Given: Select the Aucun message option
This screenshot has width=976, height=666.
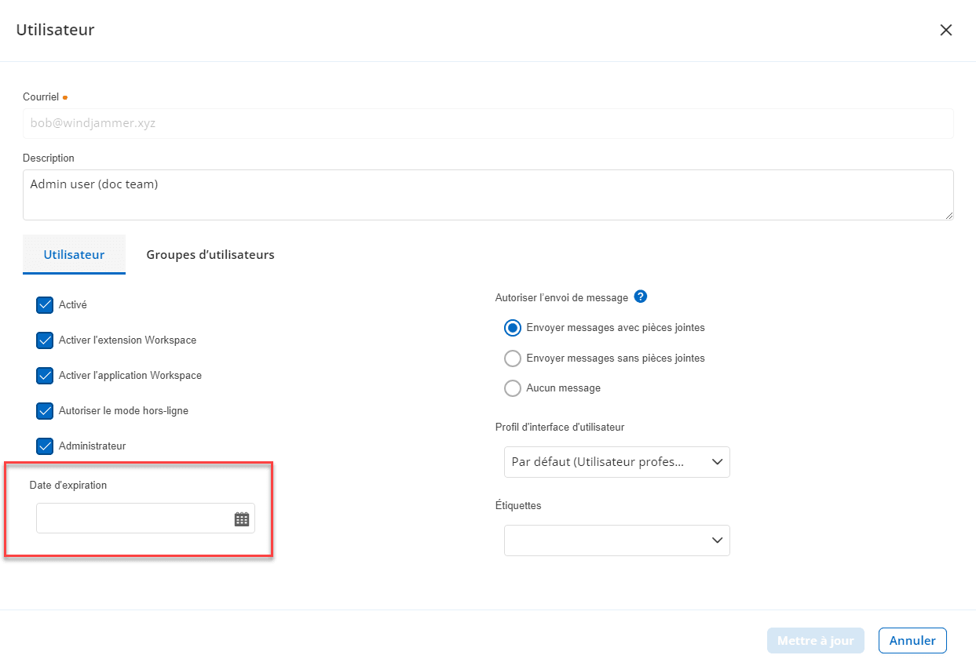Looking at the screenshot, I should (513, 388).
